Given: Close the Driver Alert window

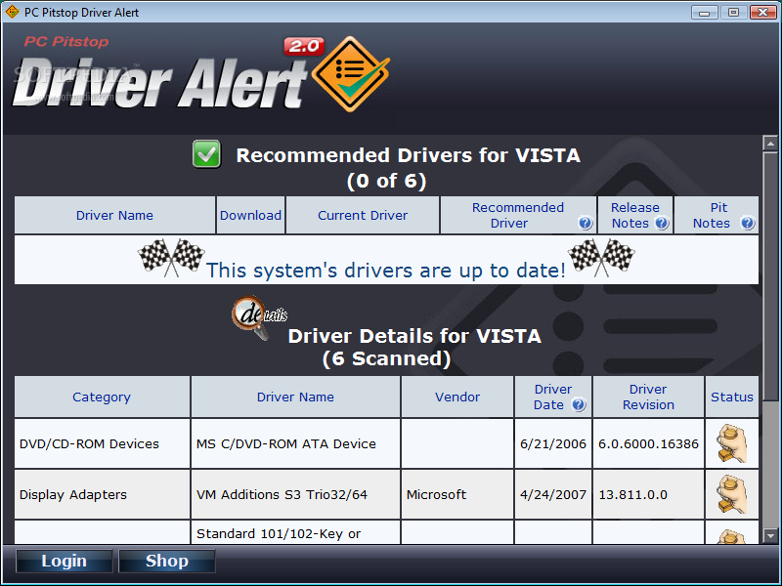Looking at the screenshot, I should coord(763,12).
